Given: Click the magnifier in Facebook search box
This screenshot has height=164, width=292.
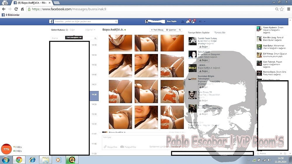Looking at the screenshot, I should 116,22.
